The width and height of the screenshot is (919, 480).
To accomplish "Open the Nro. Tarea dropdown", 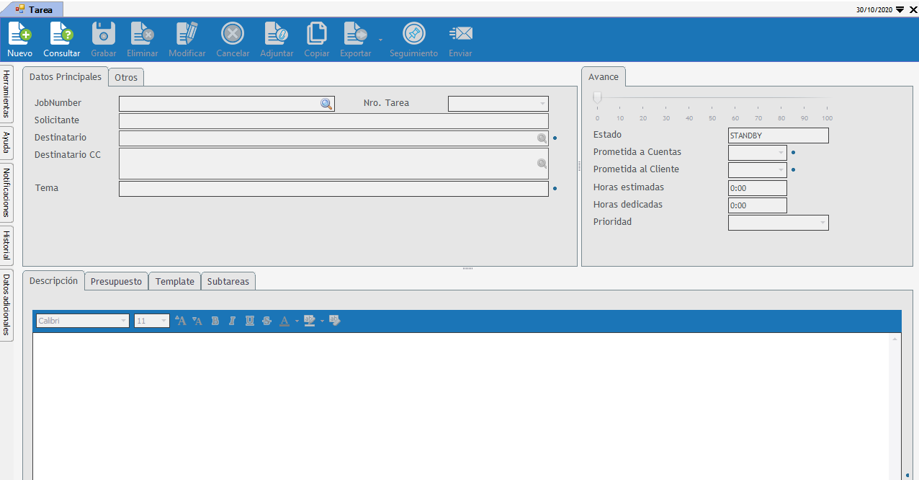I will pyautogui.click(x=542, y=104).
